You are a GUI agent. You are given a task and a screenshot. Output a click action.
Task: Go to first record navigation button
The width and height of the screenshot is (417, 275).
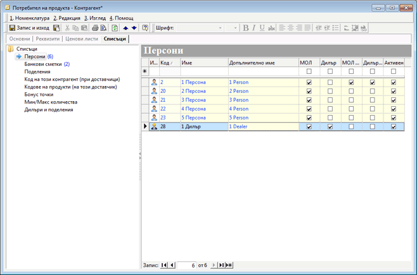click(x=164, y=265)
